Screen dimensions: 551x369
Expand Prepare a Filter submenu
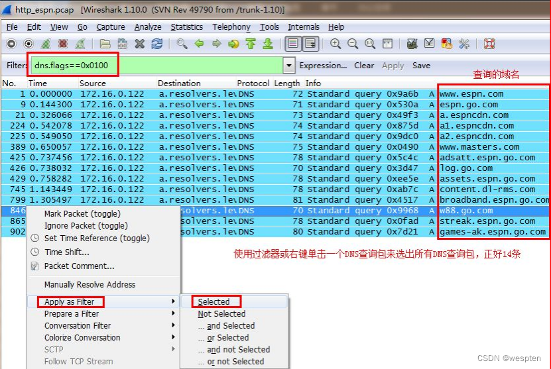tap(103, 313)
